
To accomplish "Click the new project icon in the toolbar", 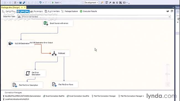I will (x=15, y=2).
